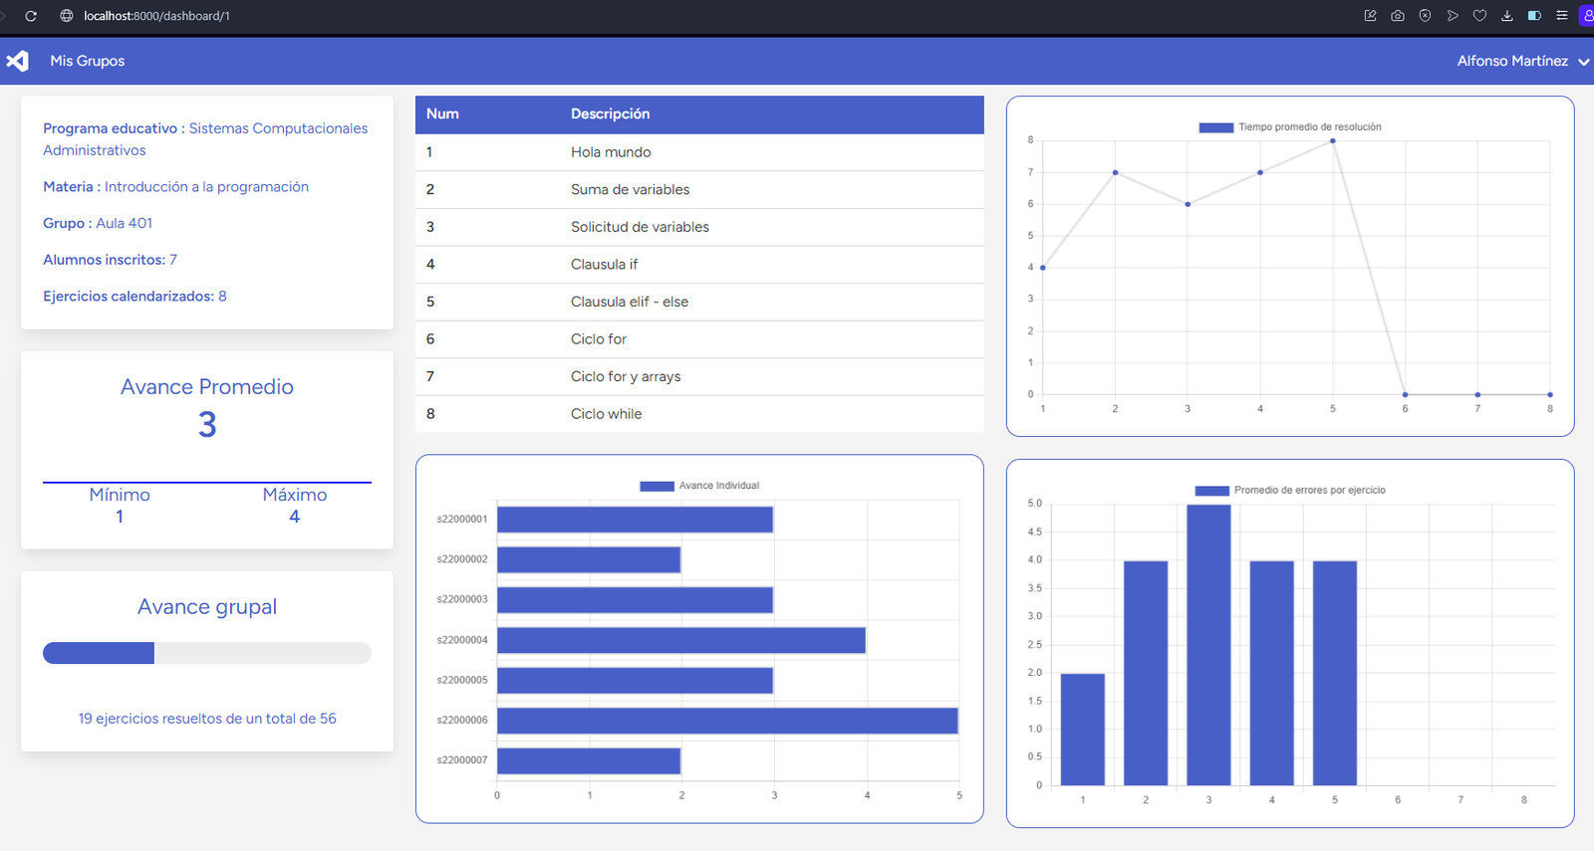The width and height of the screenshot is (1594, 851).
Task: Click the 'Descripción' column header
Action: coord(610,114)
